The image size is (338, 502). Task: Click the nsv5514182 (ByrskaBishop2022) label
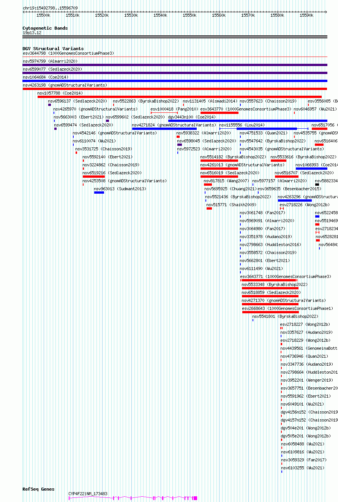click(x=233, y=157)
